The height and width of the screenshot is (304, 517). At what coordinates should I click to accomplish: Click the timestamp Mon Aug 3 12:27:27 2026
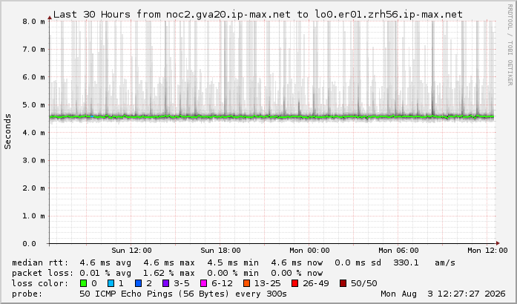pyautogui.click(x=443, y=294)
